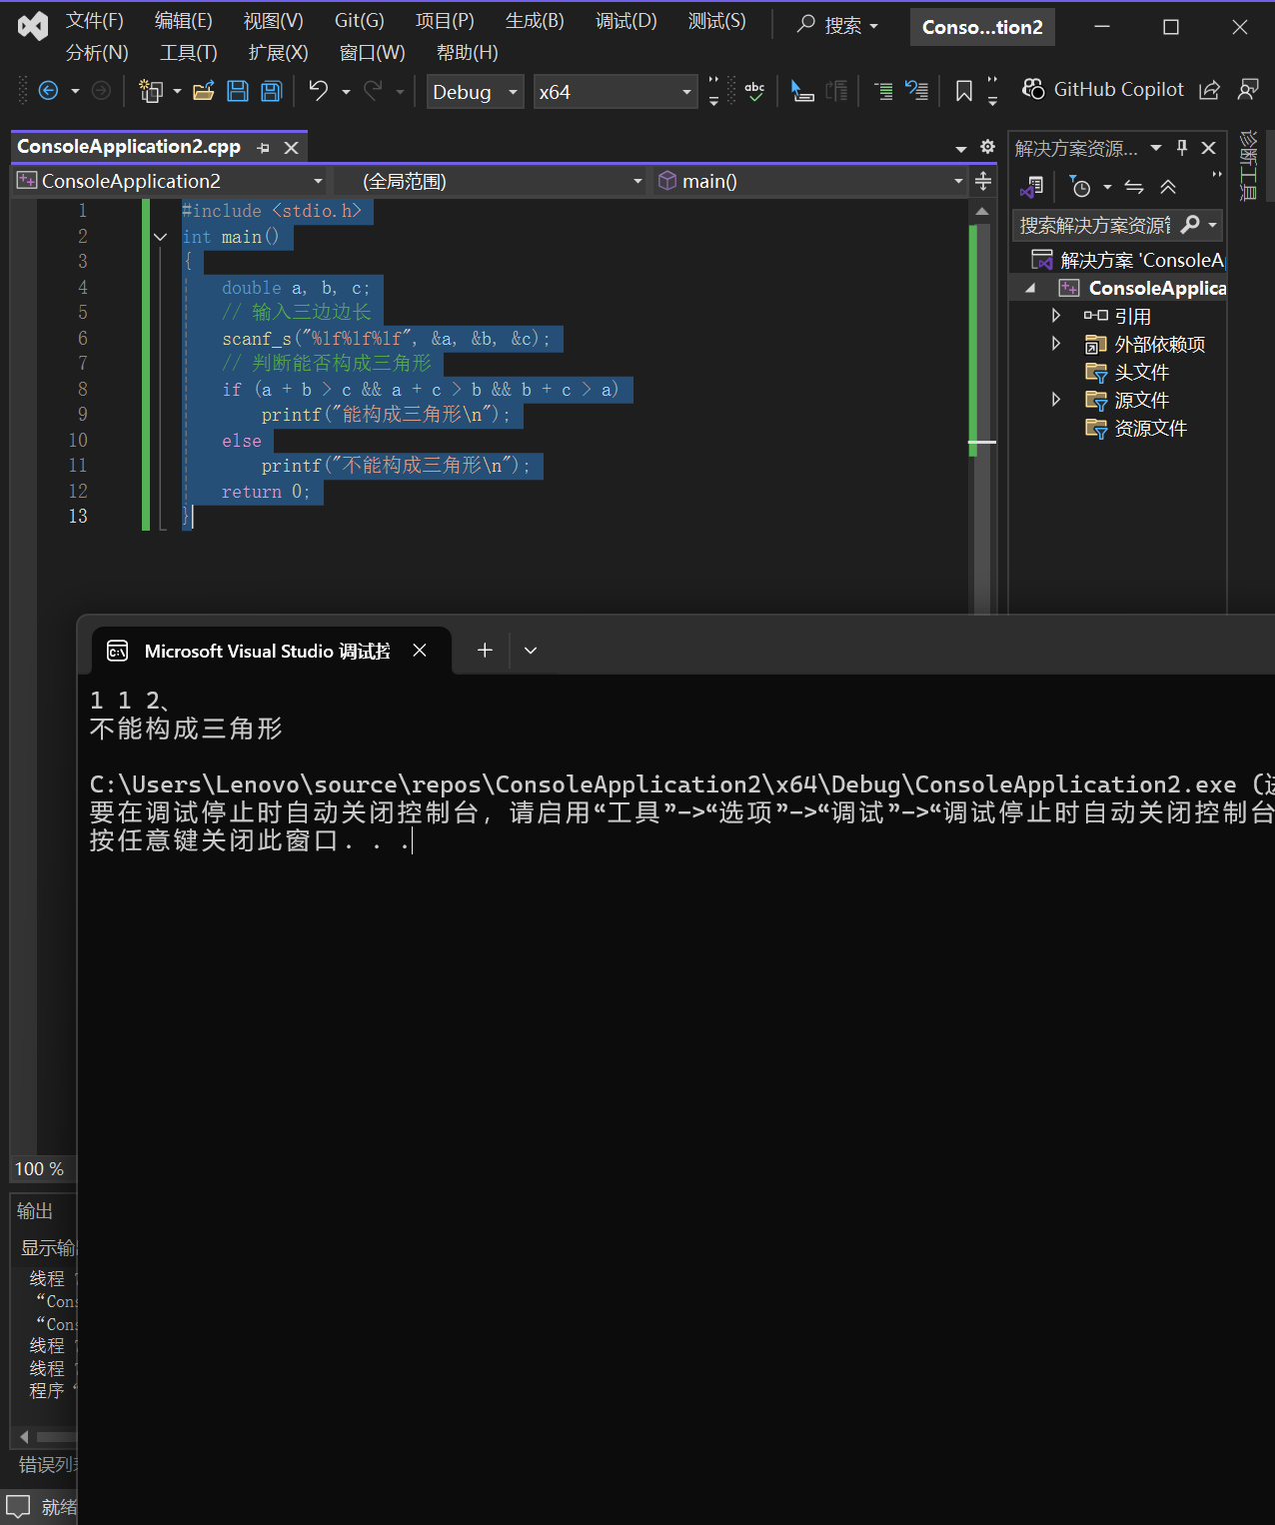Toggle a bookmark on current line

tap(963, 91)
